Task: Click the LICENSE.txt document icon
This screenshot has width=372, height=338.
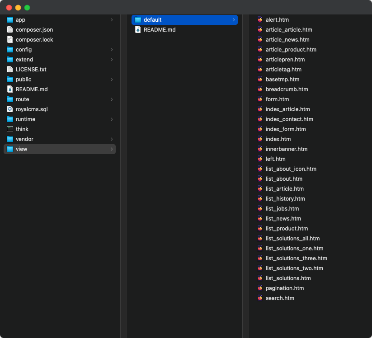Action: tap(10, 70)
